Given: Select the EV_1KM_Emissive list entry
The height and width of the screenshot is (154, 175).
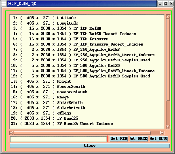Looking at the screenshot, I should [86, 39].
